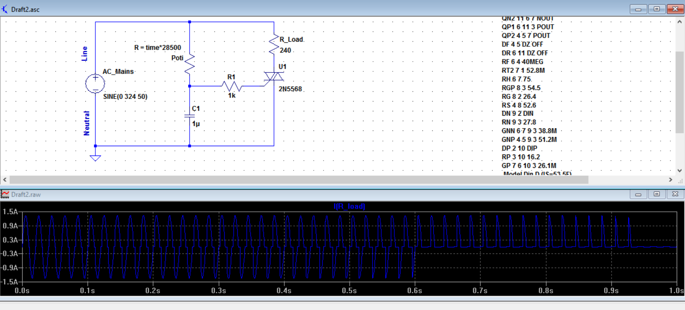685x310 pixels.
Task: Click the R_Load name label
Action: pyautogui.click(x=291, y=40)
